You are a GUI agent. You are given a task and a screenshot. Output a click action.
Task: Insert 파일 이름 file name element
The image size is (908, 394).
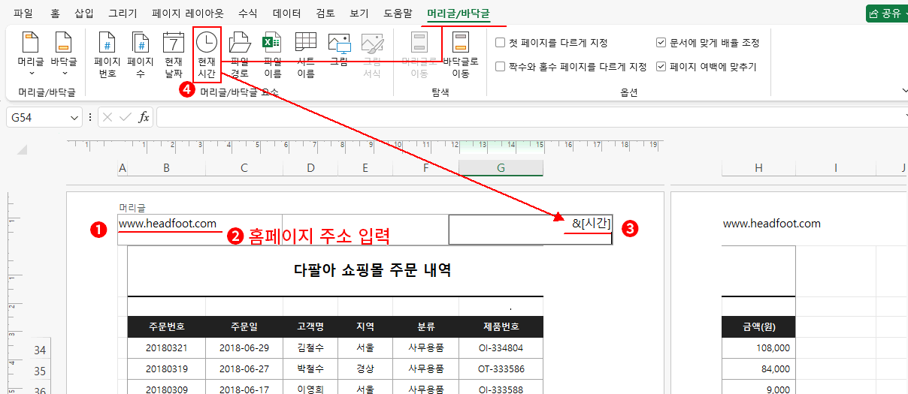click(273, 55)
